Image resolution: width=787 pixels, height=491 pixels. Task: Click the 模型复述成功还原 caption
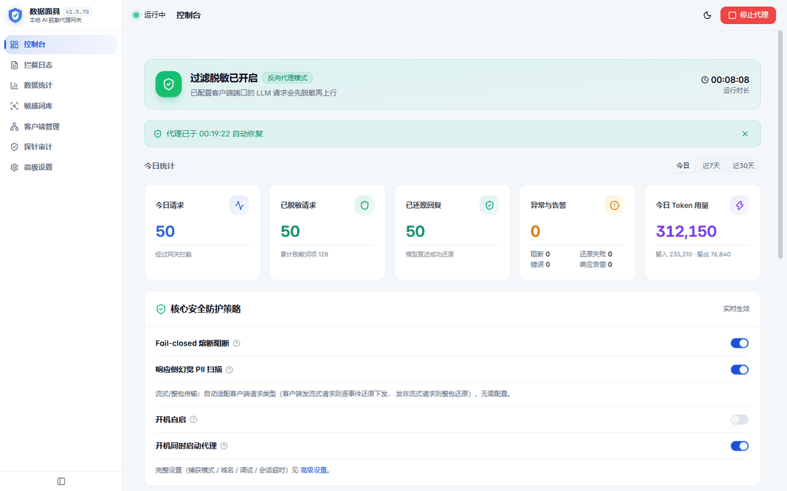[x=430, y=255]
